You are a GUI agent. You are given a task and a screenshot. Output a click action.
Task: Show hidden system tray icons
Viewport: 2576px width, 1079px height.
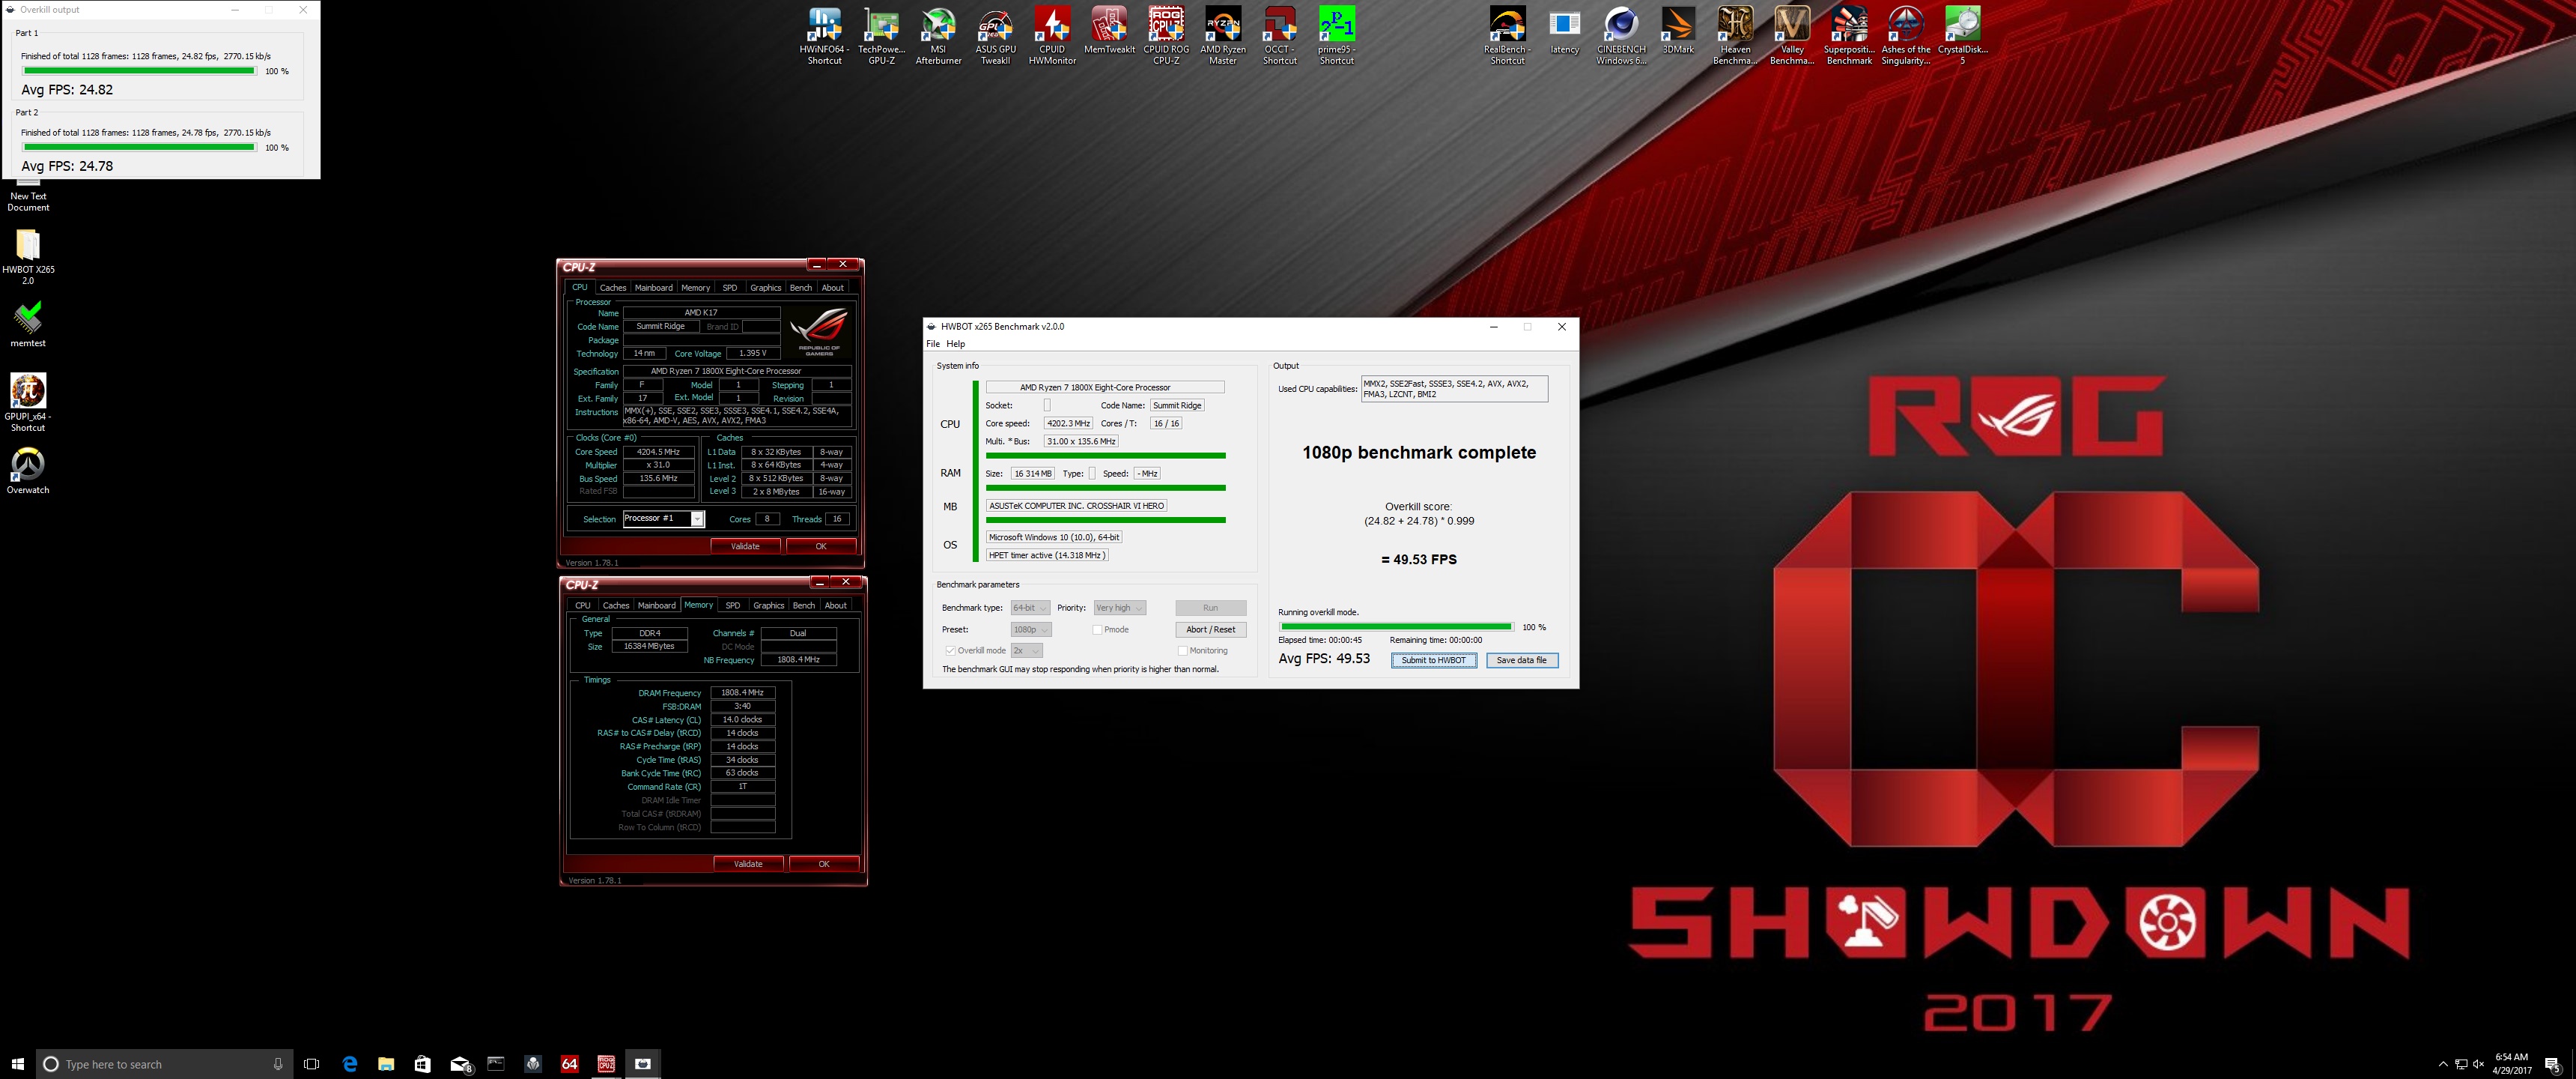[2443, 1064]
